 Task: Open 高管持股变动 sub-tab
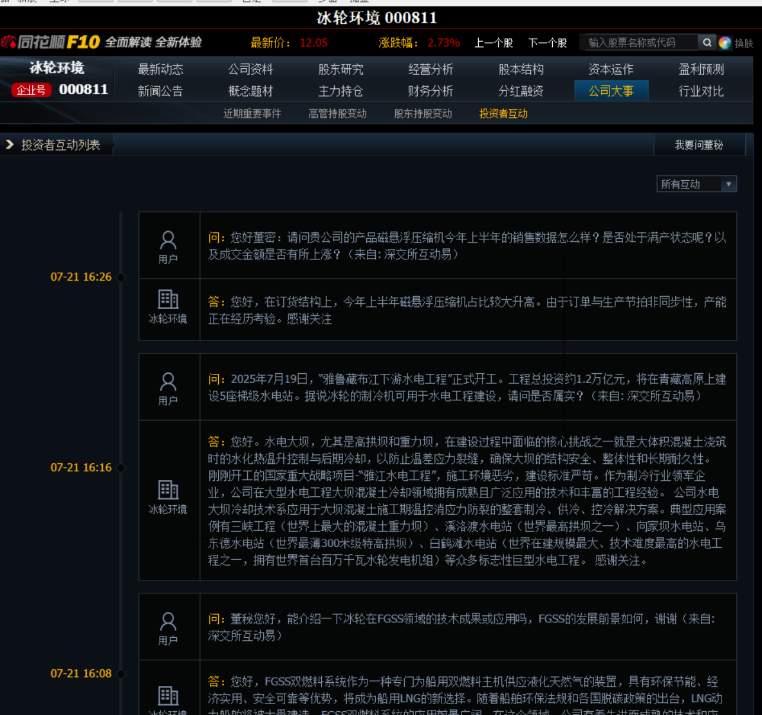click(x=337, y=114)
